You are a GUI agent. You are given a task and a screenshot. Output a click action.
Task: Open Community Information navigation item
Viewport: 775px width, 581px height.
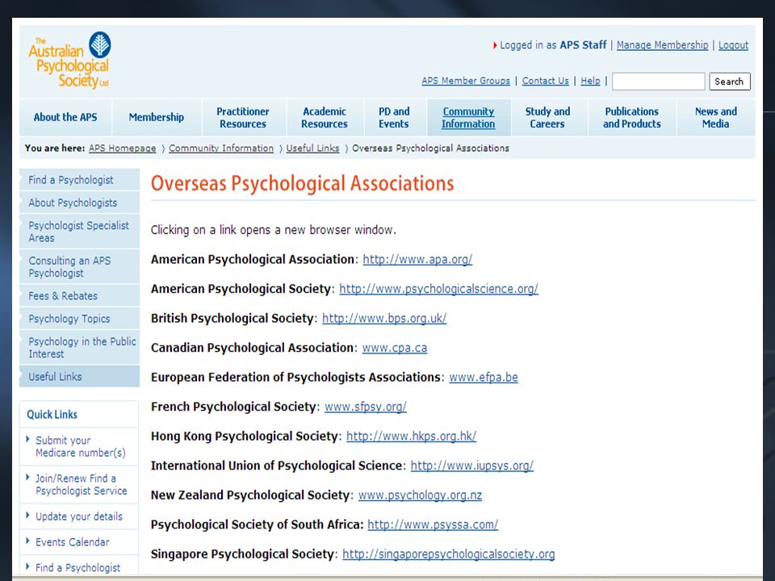pyautogui.click(x=468, y=118)
